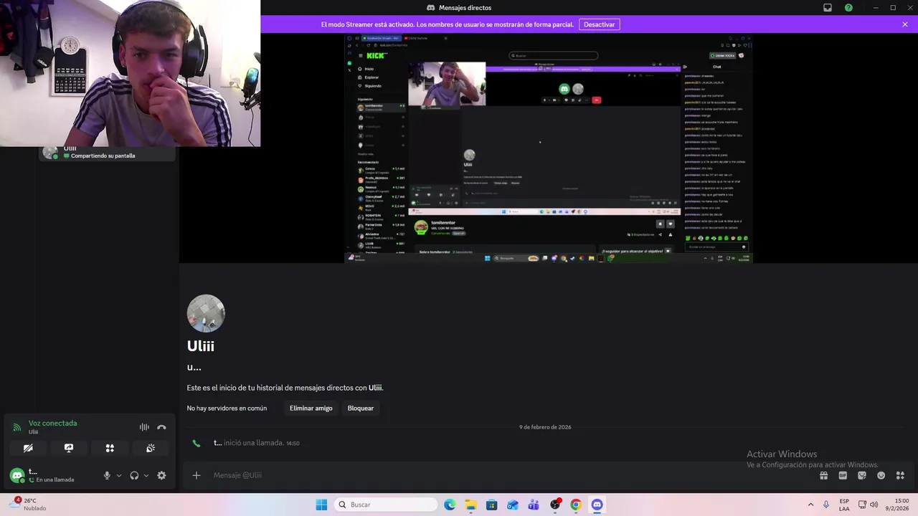Open the soundboard in voice panel
The image size is (918, 516).
pyautogui.click(x=151, y=448)
